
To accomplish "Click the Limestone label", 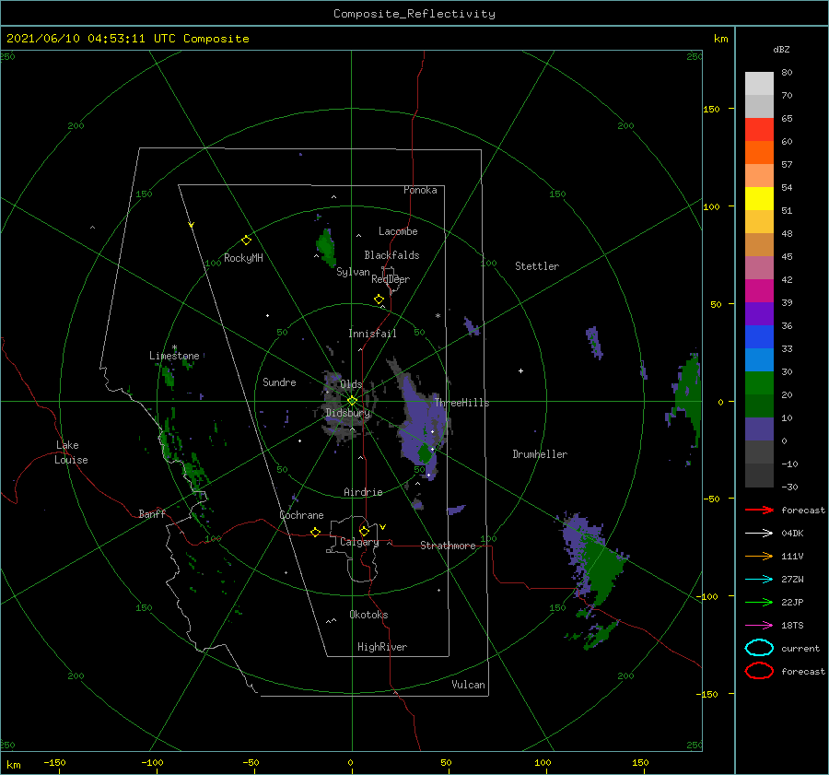I will tap(174, 356).
